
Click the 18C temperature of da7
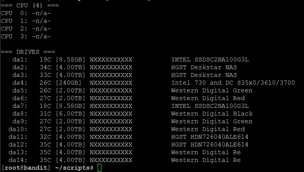pos(45,106)
